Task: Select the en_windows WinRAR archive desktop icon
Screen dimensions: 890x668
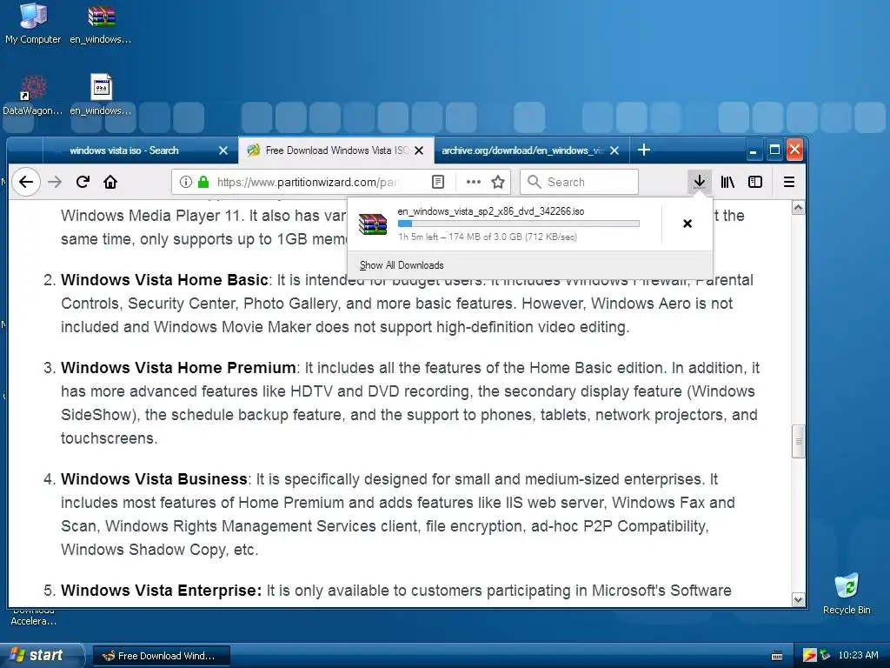Action: (x=101, y=23)
